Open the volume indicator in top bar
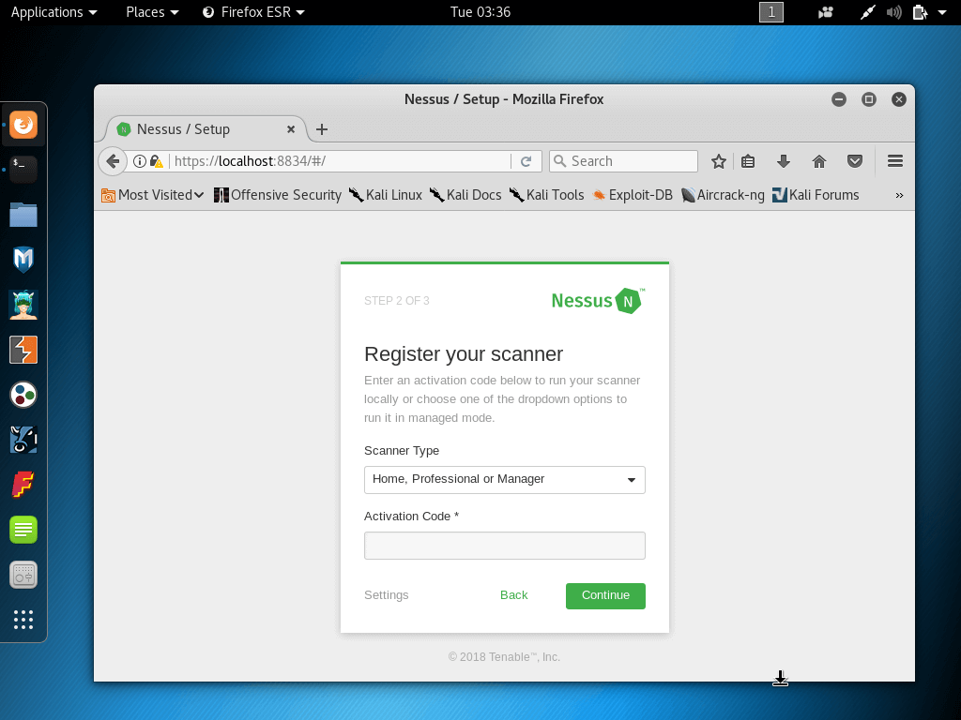This screenshot has width=961, height=720. pos(893,12)
